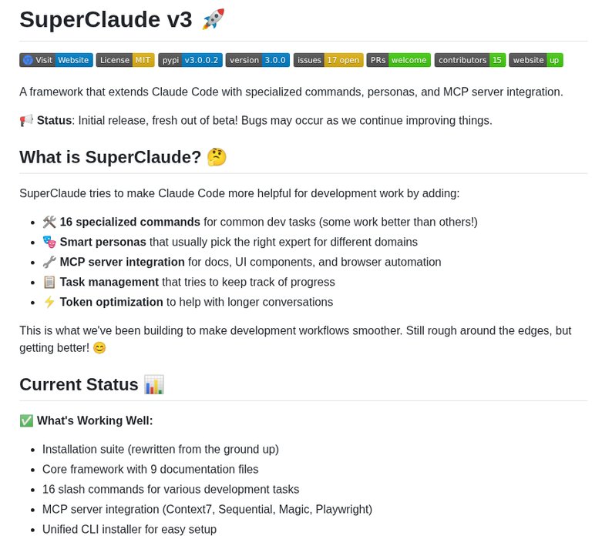
Task: Open the issues 17 open badge
Action: tap(328, 60)
